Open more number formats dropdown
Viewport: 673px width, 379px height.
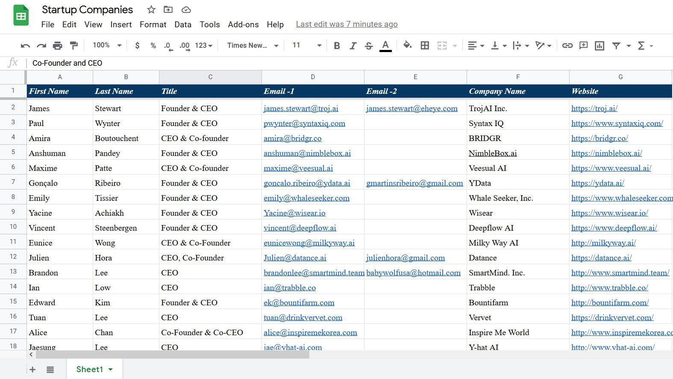pos(203,45)
